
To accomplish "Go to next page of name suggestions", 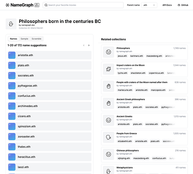I will [89, 45].
